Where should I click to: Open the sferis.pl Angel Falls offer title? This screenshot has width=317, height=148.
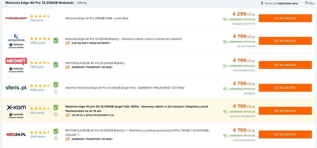[x=125, y=88]
